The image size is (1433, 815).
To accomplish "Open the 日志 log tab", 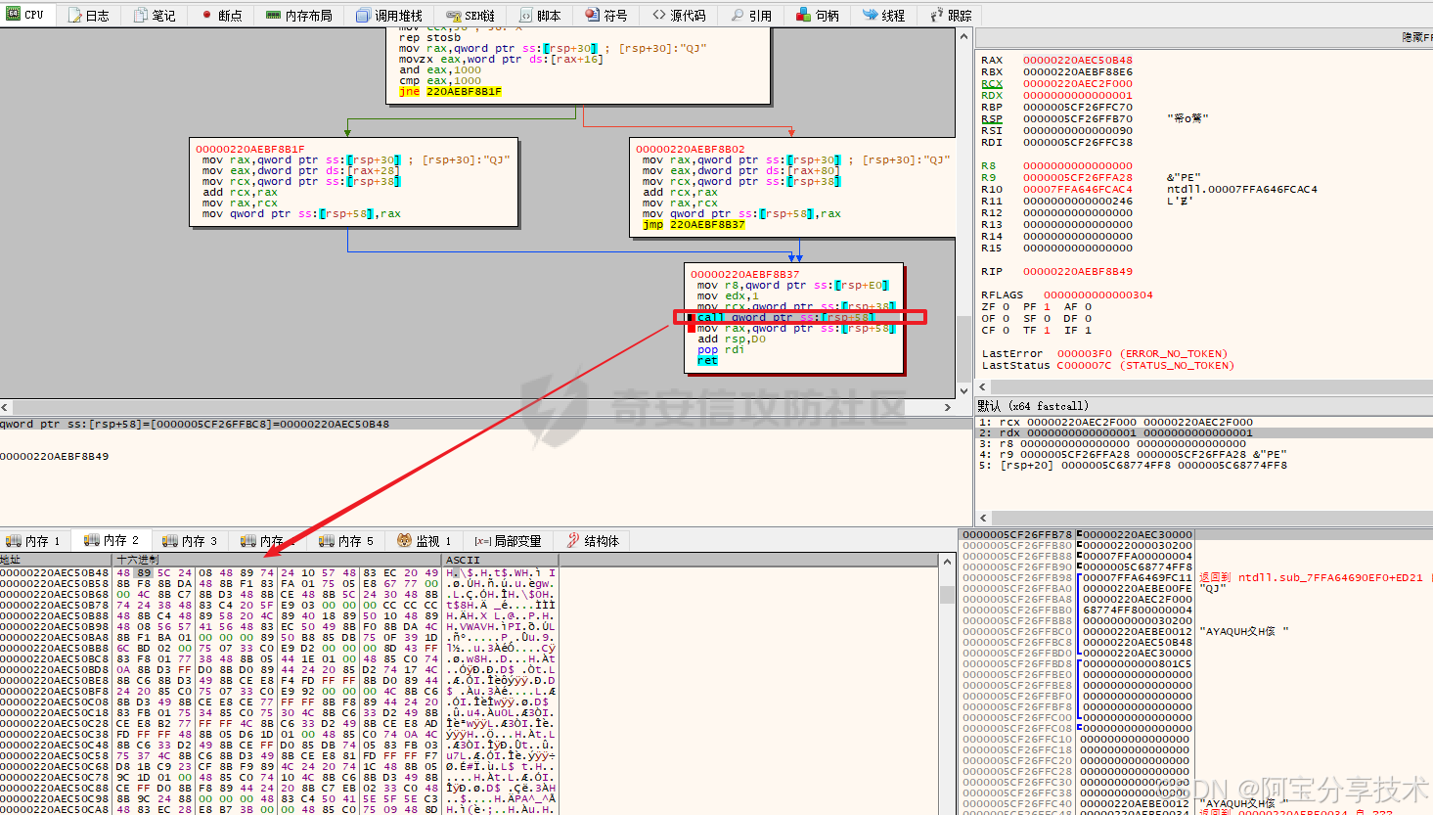I will [x=89, y=15].
